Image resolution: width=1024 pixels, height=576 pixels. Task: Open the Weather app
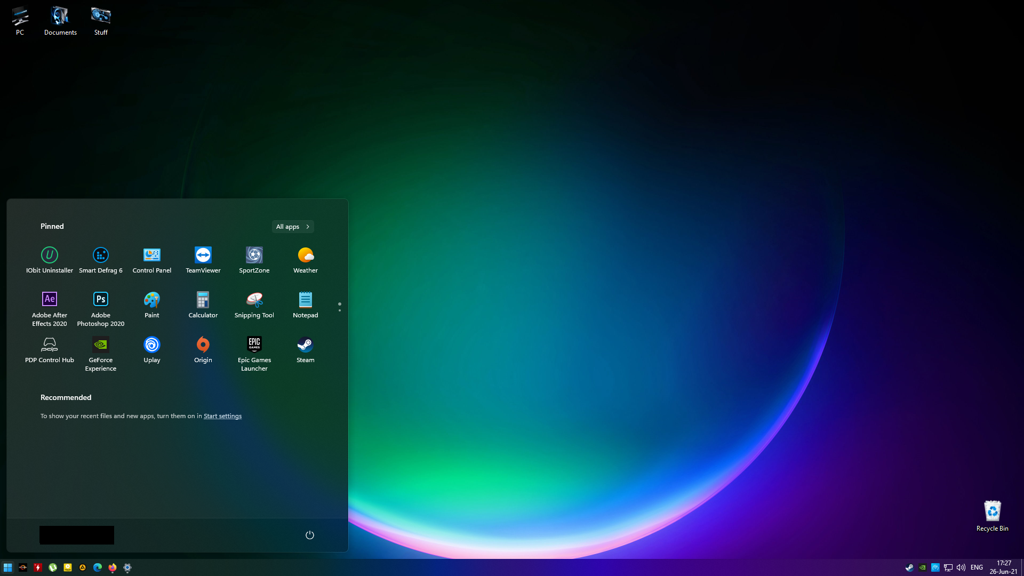click(306, 260)
